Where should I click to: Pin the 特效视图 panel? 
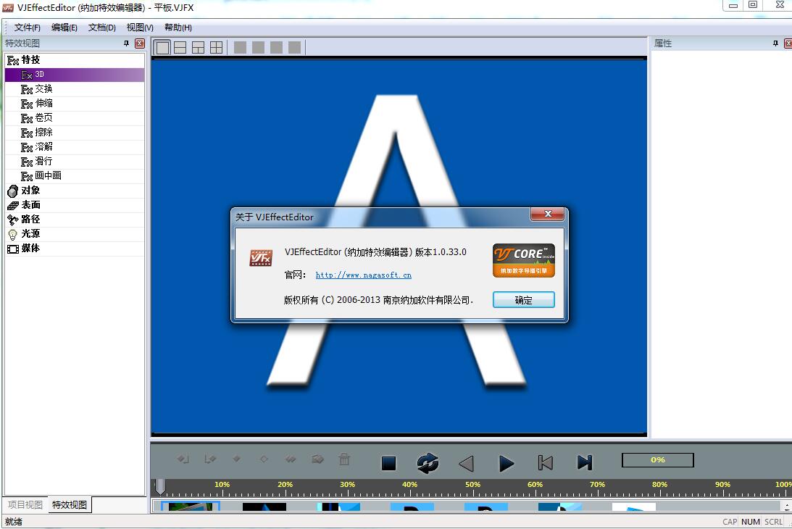[x=126, y=43]
